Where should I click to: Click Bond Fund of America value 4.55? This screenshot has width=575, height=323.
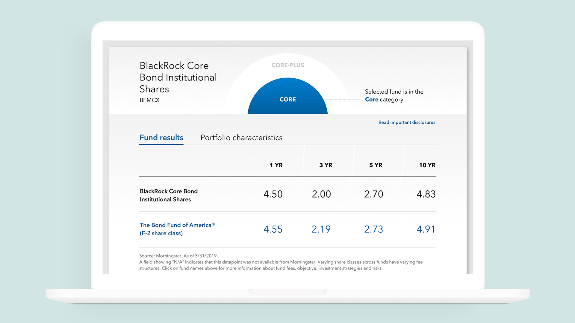273,229
